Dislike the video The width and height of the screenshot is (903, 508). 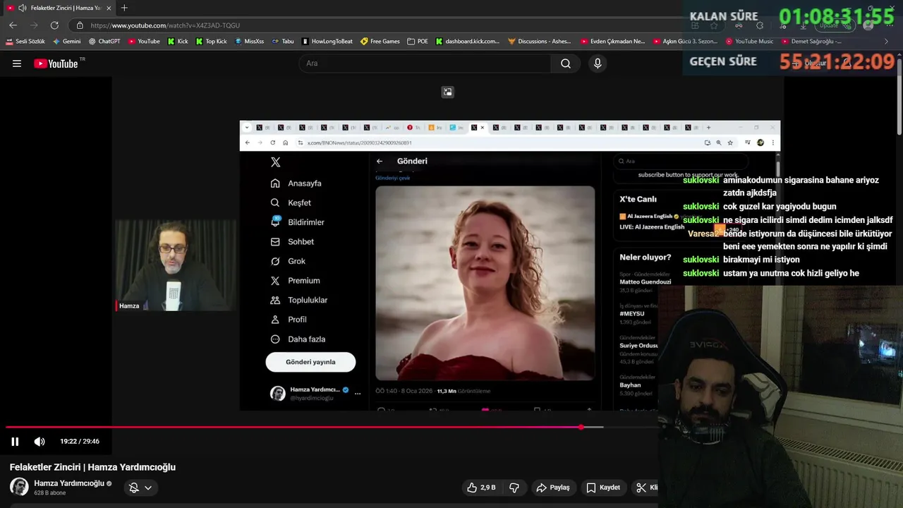tap(514, 488)
